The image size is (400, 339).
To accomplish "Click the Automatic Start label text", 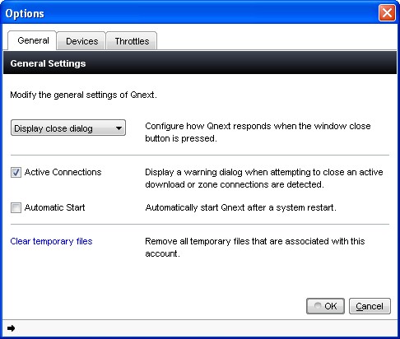I will coord(54,207).
